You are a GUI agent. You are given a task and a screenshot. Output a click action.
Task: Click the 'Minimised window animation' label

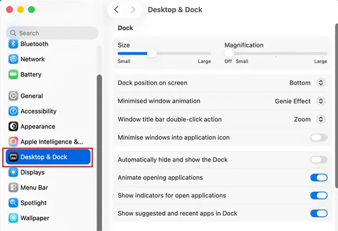(159, 101)
